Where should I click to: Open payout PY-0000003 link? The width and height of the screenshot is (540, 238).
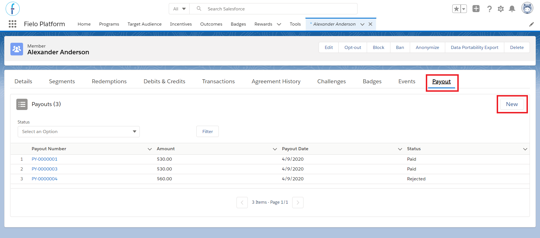[44, 169]
